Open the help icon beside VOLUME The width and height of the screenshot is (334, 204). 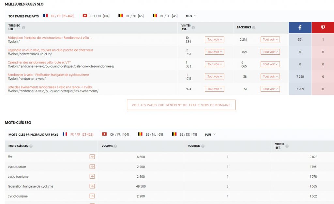pos(115,146)
